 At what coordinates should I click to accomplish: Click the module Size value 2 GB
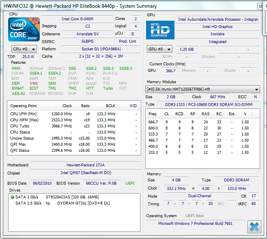click(171, 97)
